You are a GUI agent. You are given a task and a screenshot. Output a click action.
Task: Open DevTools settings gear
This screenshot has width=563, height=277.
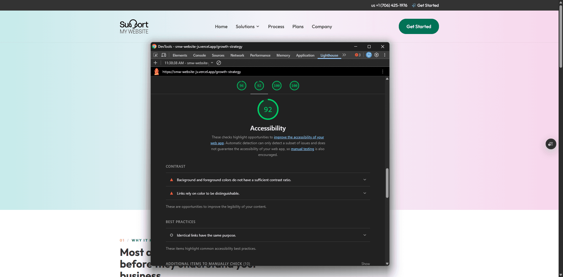pyautogui.click(x=377, y=55)
